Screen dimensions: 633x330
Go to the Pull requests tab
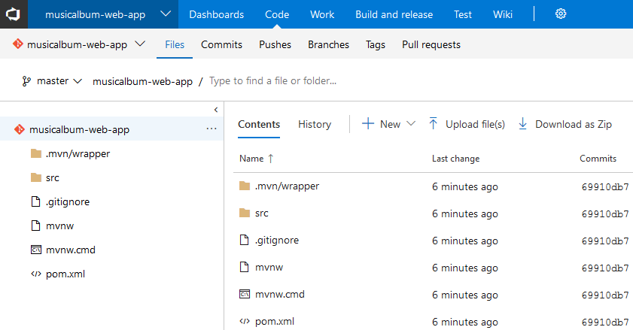[x=431, y=44]
